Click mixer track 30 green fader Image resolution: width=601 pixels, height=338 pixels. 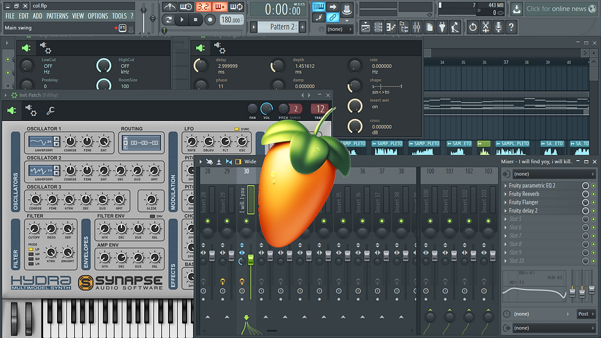251,260
